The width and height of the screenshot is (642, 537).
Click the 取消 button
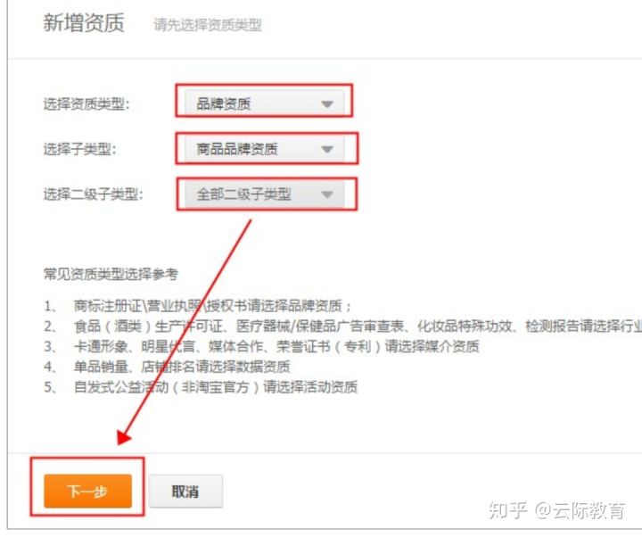[x=185, y=492]
